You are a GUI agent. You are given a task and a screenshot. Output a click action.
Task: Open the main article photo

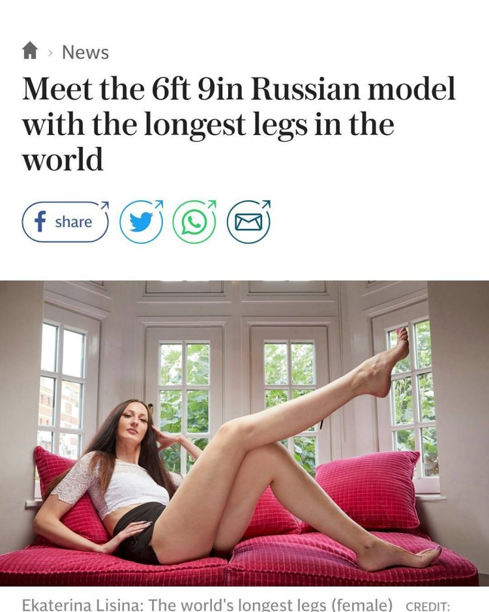coord(244,433)
